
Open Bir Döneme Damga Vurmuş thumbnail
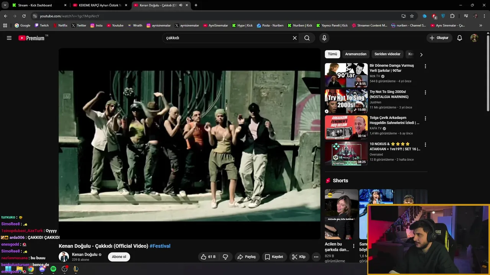point(346,75)
